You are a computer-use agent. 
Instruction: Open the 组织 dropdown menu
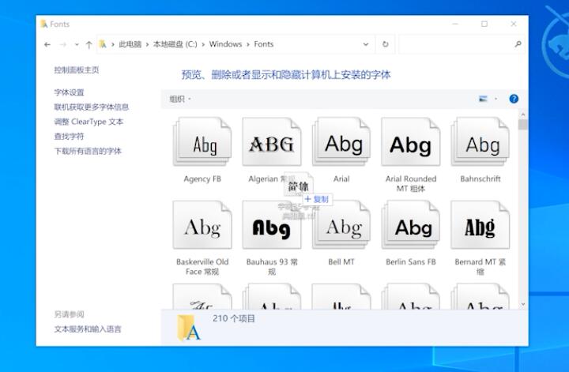click(x=180, y=99)
